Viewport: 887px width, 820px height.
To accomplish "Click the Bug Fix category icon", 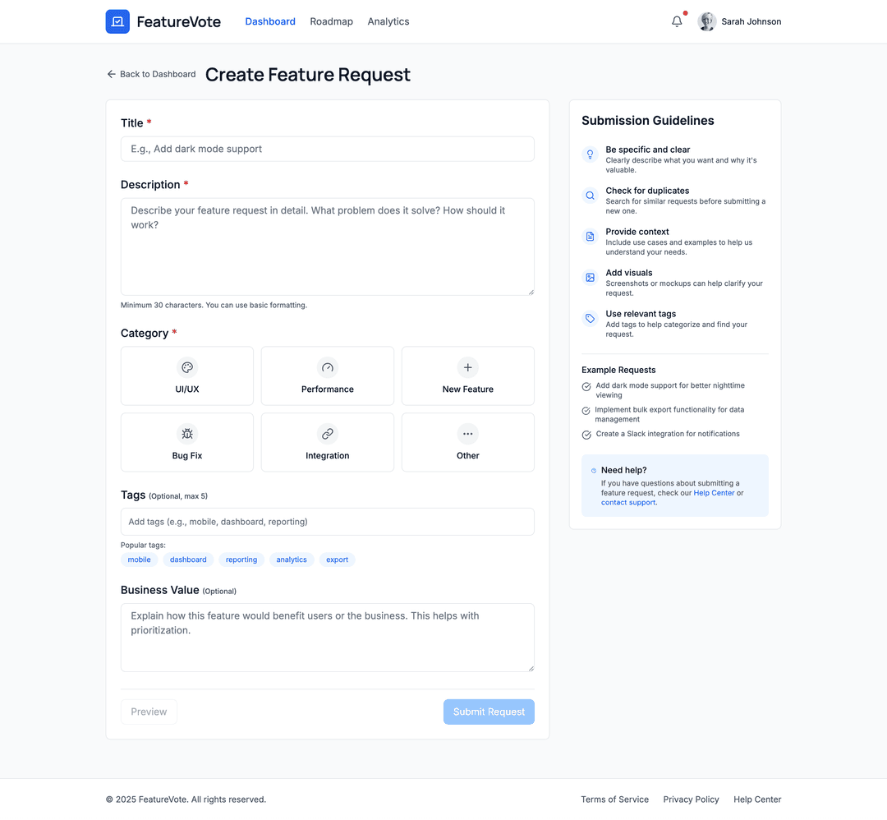I will coord(186,434).
